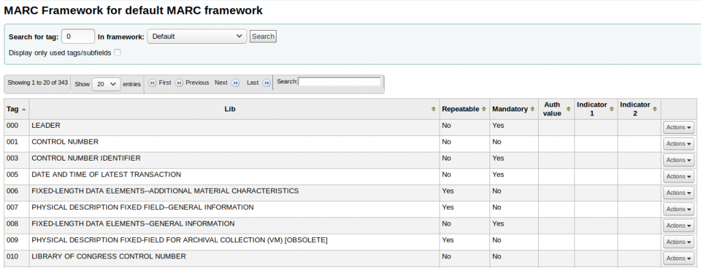This screenshot has height=268, width=701.
Task: Click the MARC Framework page heading
Action: (133, 11)
